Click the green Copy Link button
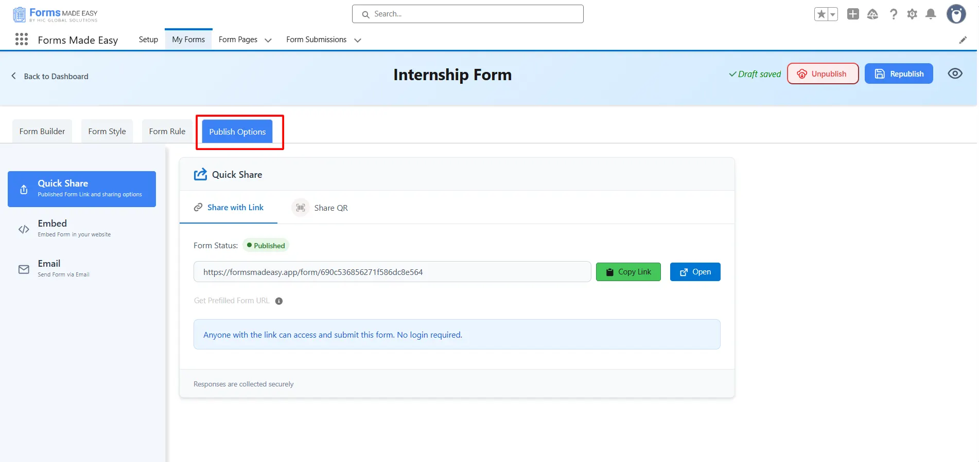Viewport: 979px width, 462px height. 628,272
